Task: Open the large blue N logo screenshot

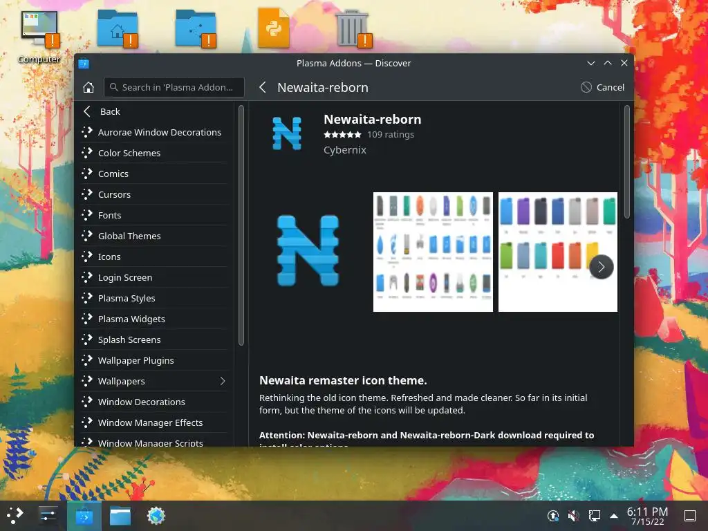Action: 308,251
